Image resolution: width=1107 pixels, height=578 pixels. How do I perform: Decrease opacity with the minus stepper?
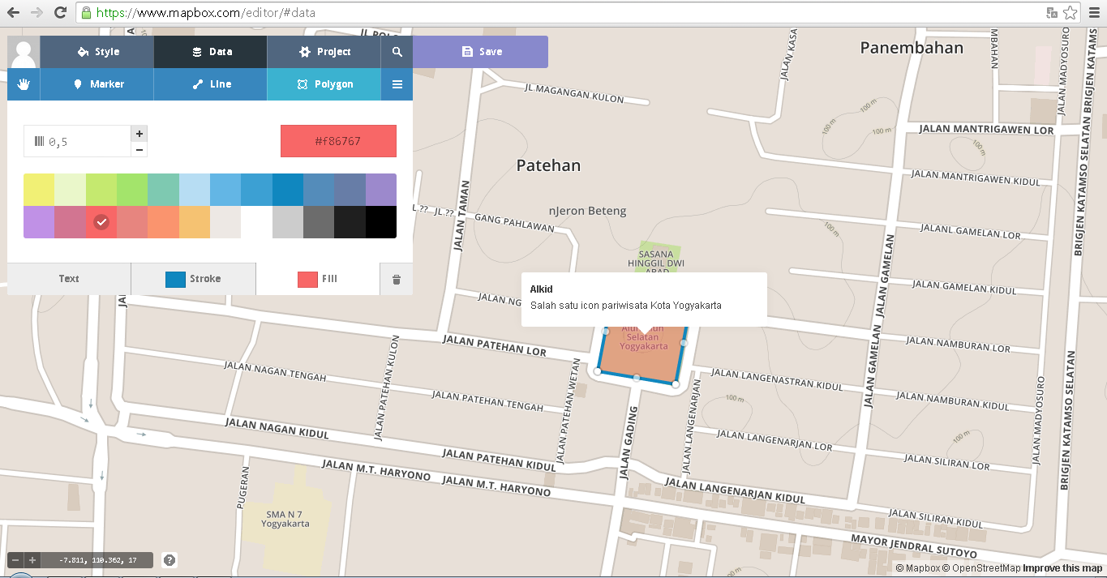(x=139, y=149)
